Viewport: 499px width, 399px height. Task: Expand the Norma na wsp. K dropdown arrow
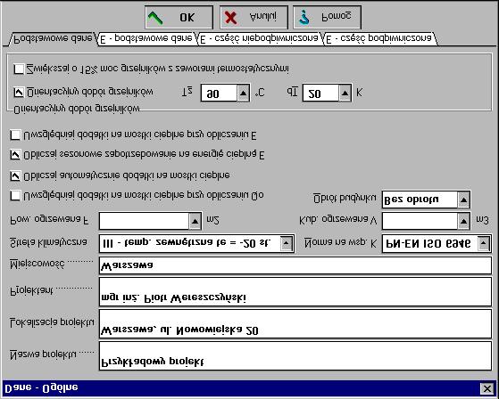(x=484, y=244)
